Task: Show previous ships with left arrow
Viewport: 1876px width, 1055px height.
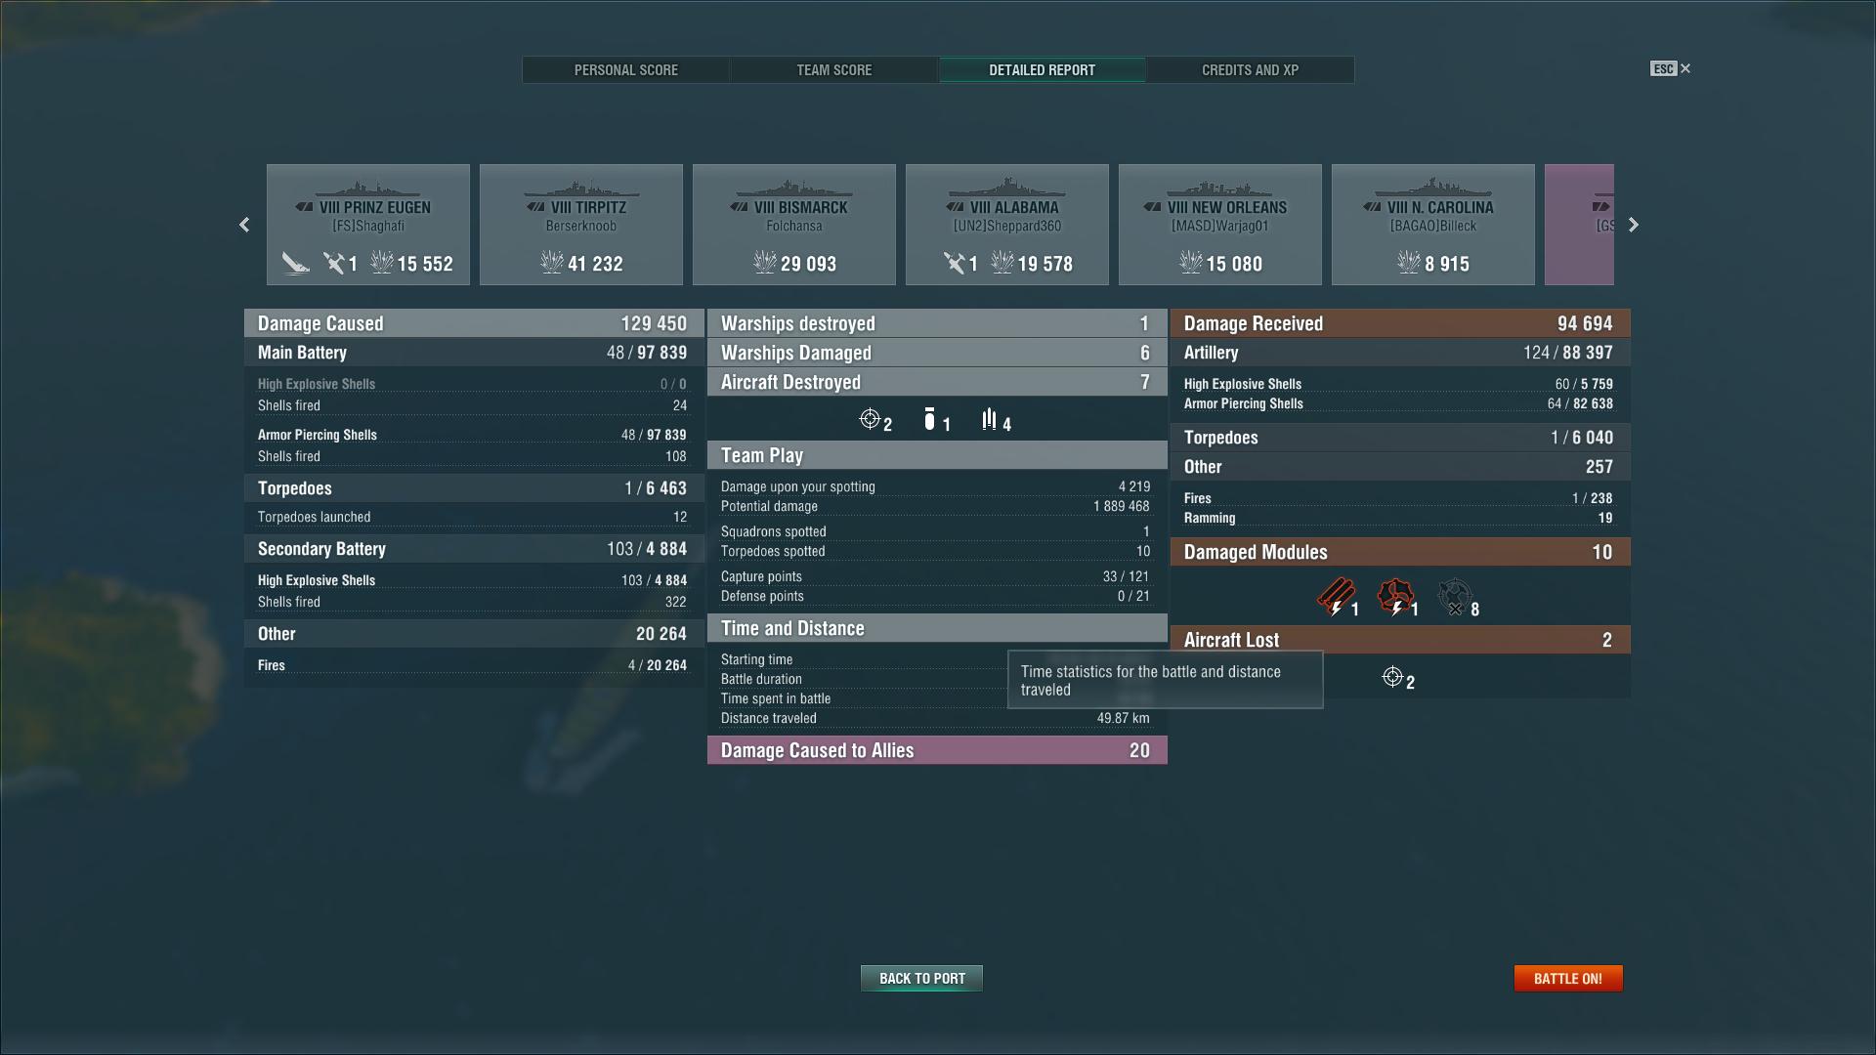Action: click(x=244, y=225)
